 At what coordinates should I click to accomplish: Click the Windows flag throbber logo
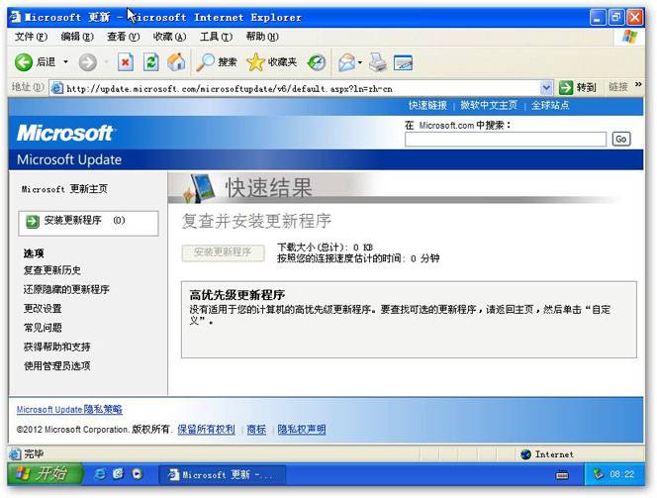point(629,37)
